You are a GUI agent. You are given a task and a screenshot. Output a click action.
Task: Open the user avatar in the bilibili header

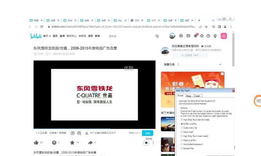[172, 36]
